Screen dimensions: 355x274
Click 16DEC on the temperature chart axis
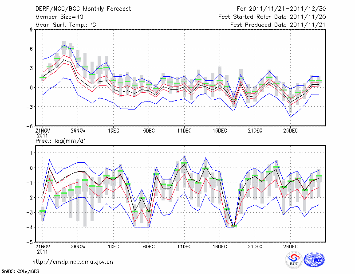coord(220,130)
